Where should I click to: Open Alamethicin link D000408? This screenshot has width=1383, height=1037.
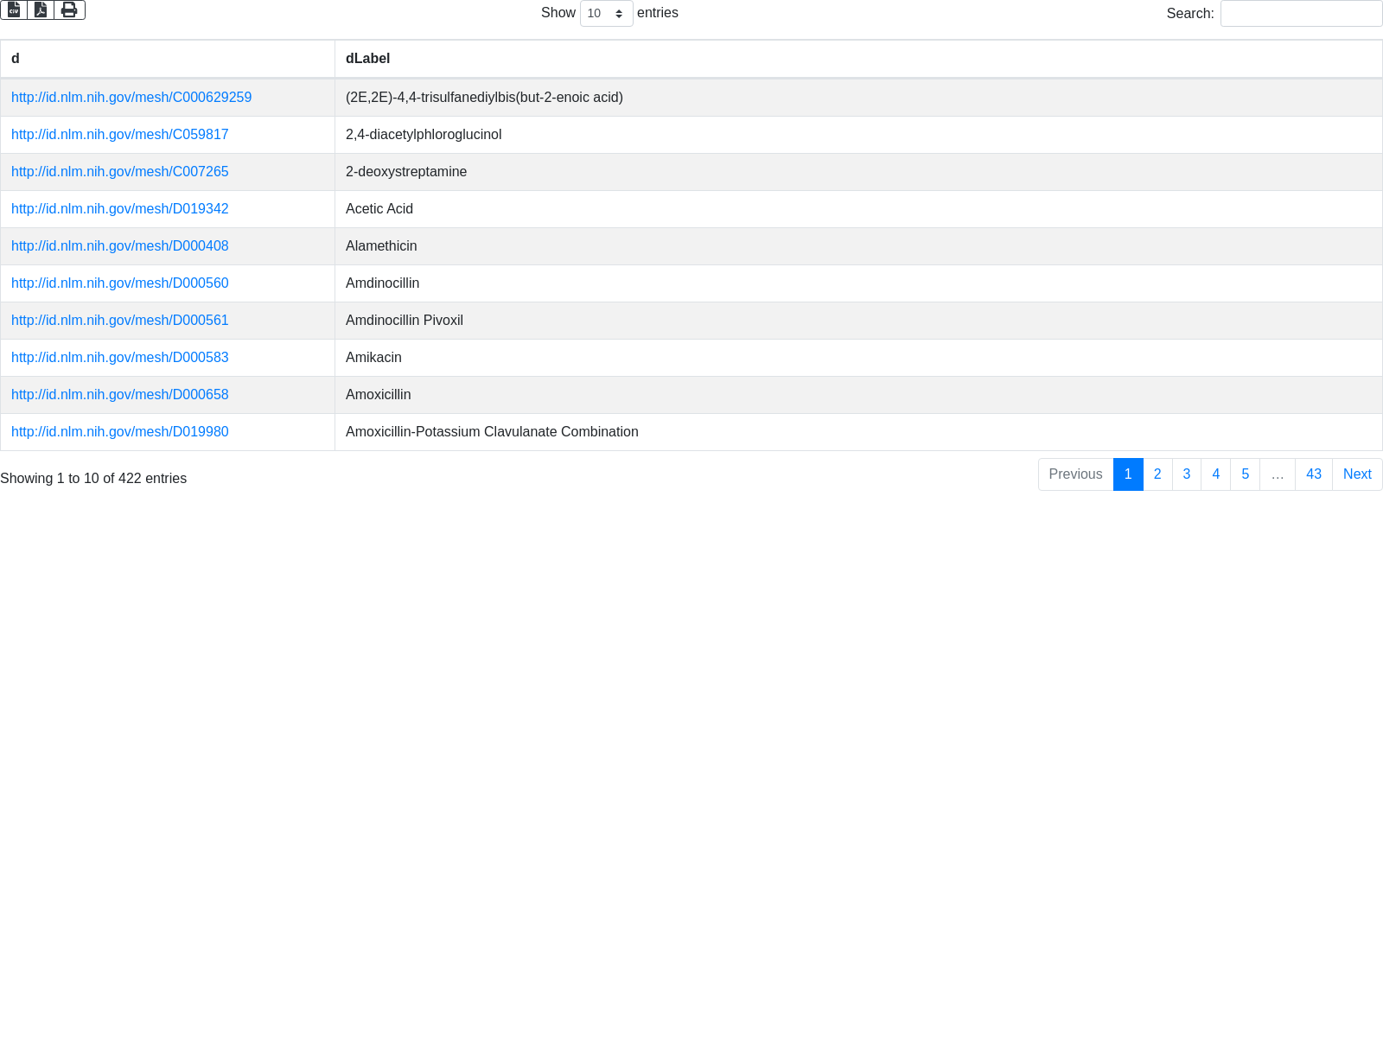(120, 246)
